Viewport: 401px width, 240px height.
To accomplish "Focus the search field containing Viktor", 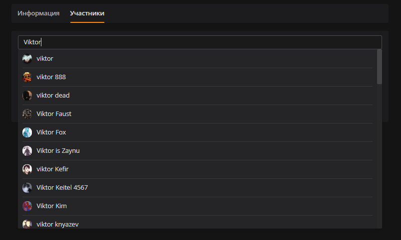I will pos(200,42).
